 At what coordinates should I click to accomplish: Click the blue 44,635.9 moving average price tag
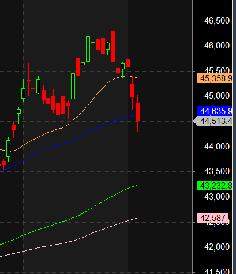(215, 111)
